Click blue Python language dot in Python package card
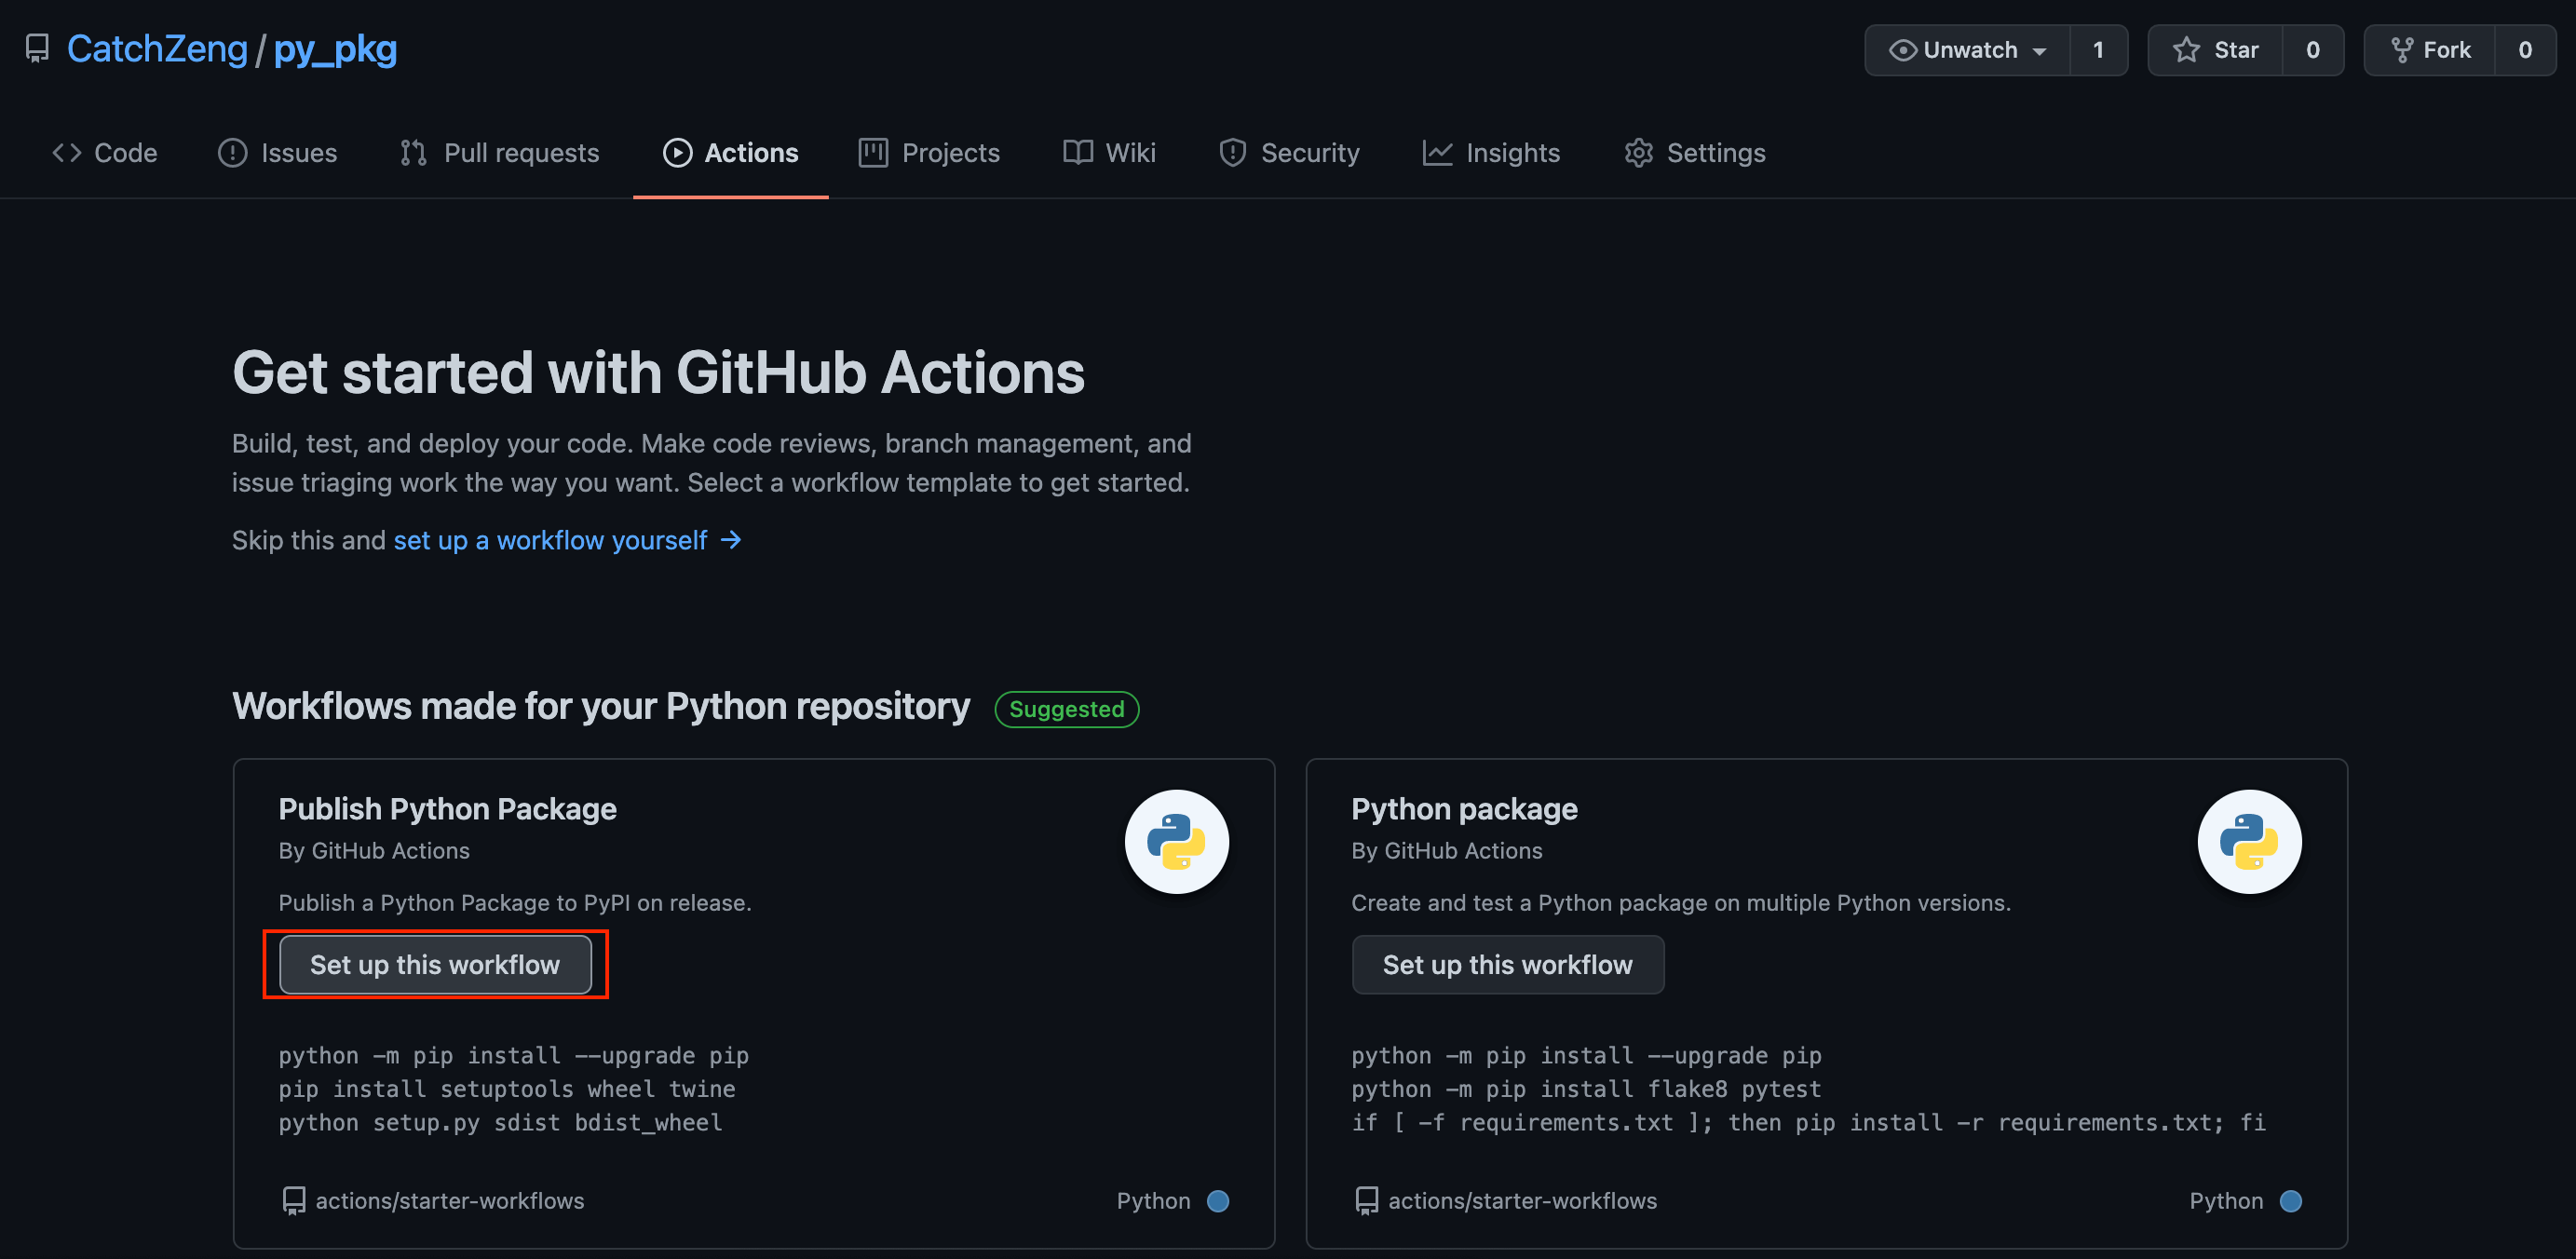The image size is (2576, 1259). [2290, 1201]
